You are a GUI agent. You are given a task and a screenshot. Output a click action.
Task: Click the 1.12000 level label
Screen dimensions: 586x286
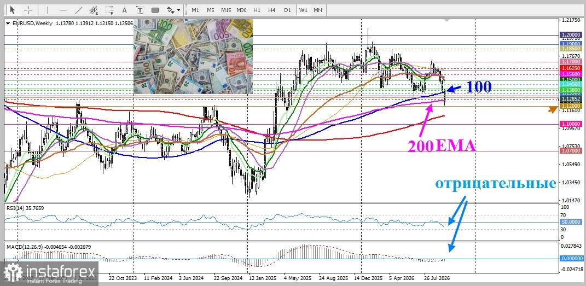click(571, 106)
